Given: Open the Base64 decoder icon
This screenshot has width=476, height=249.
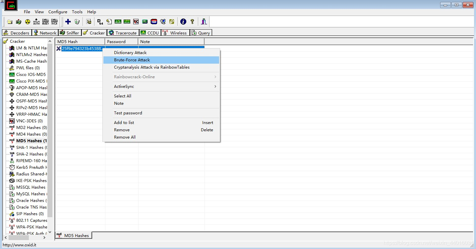Looking at the screenshot, I should (x=100, y=22).
